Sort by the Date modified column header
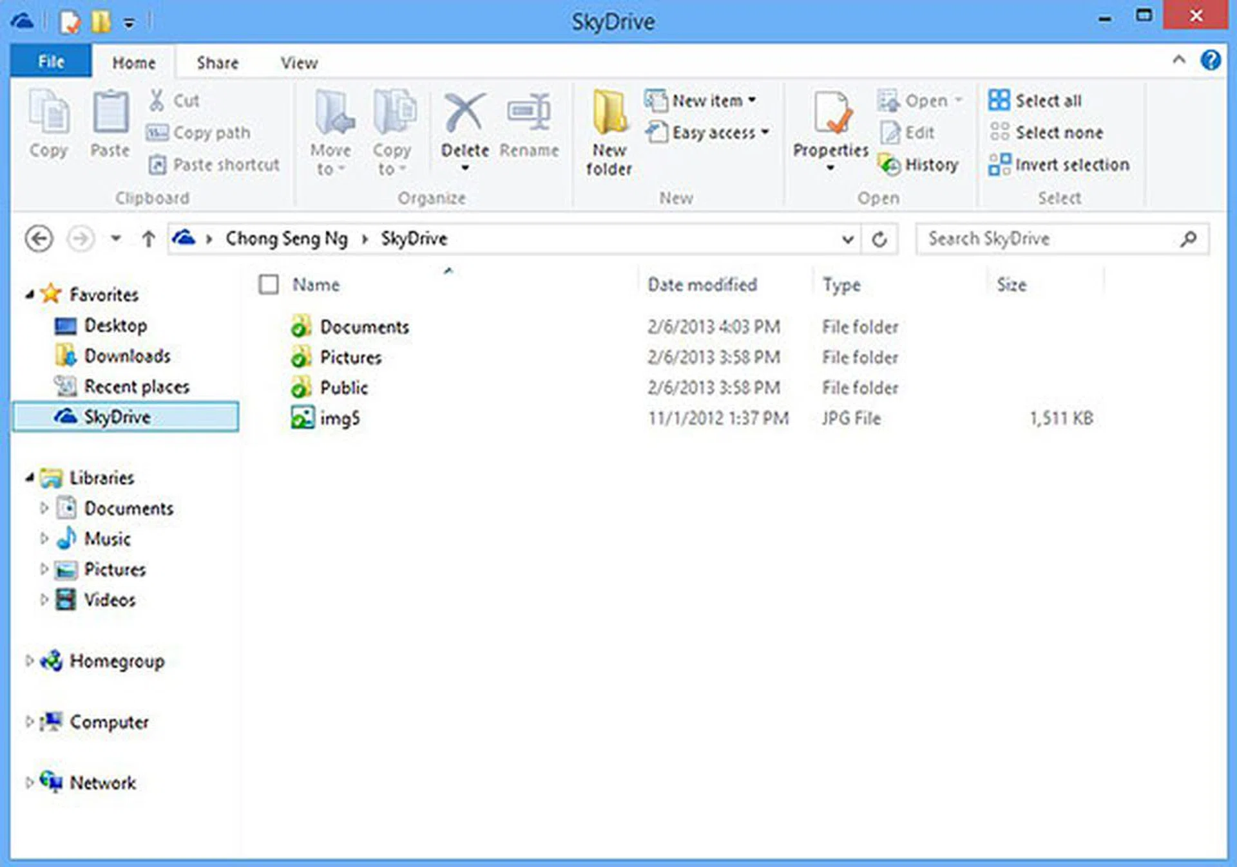Viewport: 1237px width, 867px height. pos(702,284)
